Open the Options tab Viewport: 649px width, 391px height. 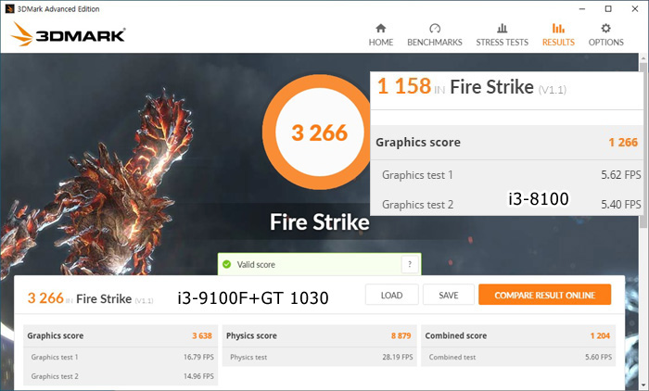coord(606,35)
